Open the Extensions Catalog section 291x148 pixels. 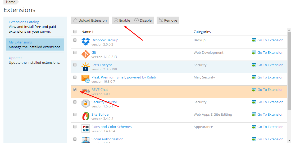(x=24, y=22)
